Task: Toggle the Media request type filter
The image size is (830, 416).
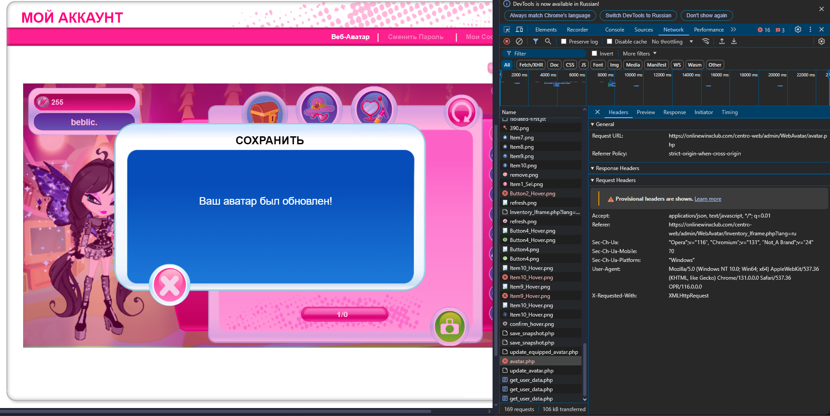Action: tap(633, 65)
